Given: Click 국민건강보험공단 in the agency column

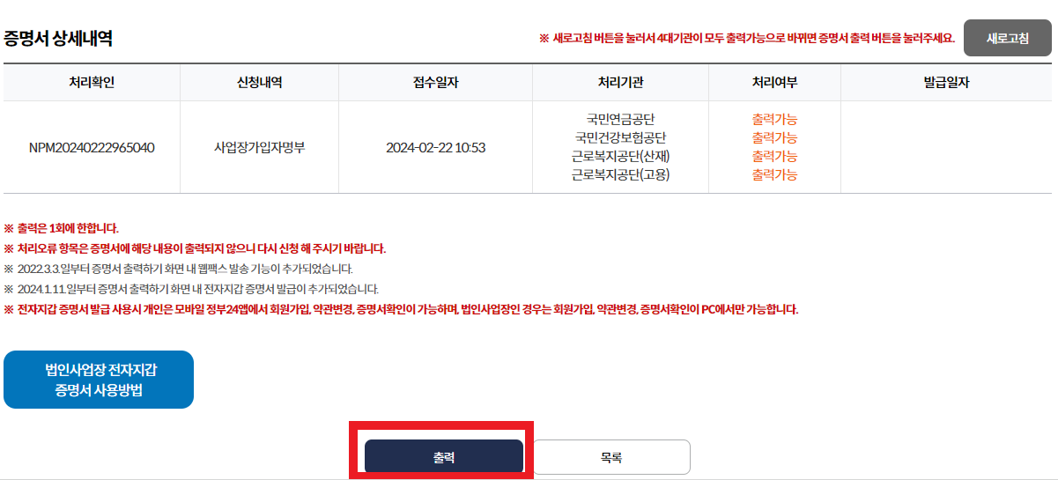Looking at the screenshot, I should point(620,137).
